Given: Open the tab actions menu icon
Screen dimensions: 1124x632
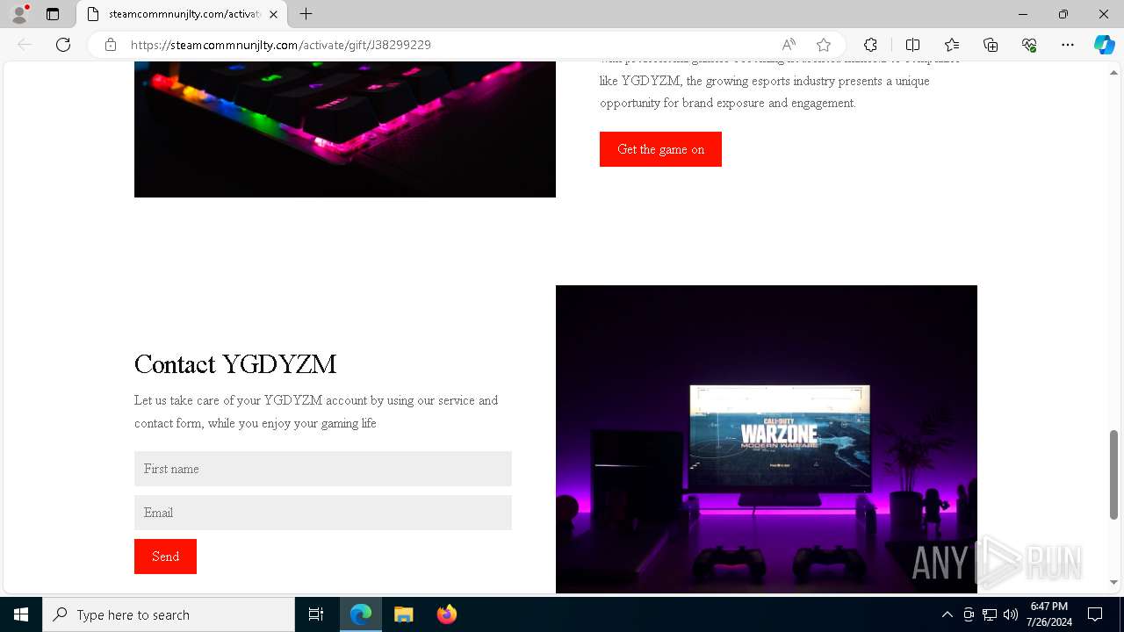Looking at the screenshot, I should pyautogui.click(x=53, y=14).
